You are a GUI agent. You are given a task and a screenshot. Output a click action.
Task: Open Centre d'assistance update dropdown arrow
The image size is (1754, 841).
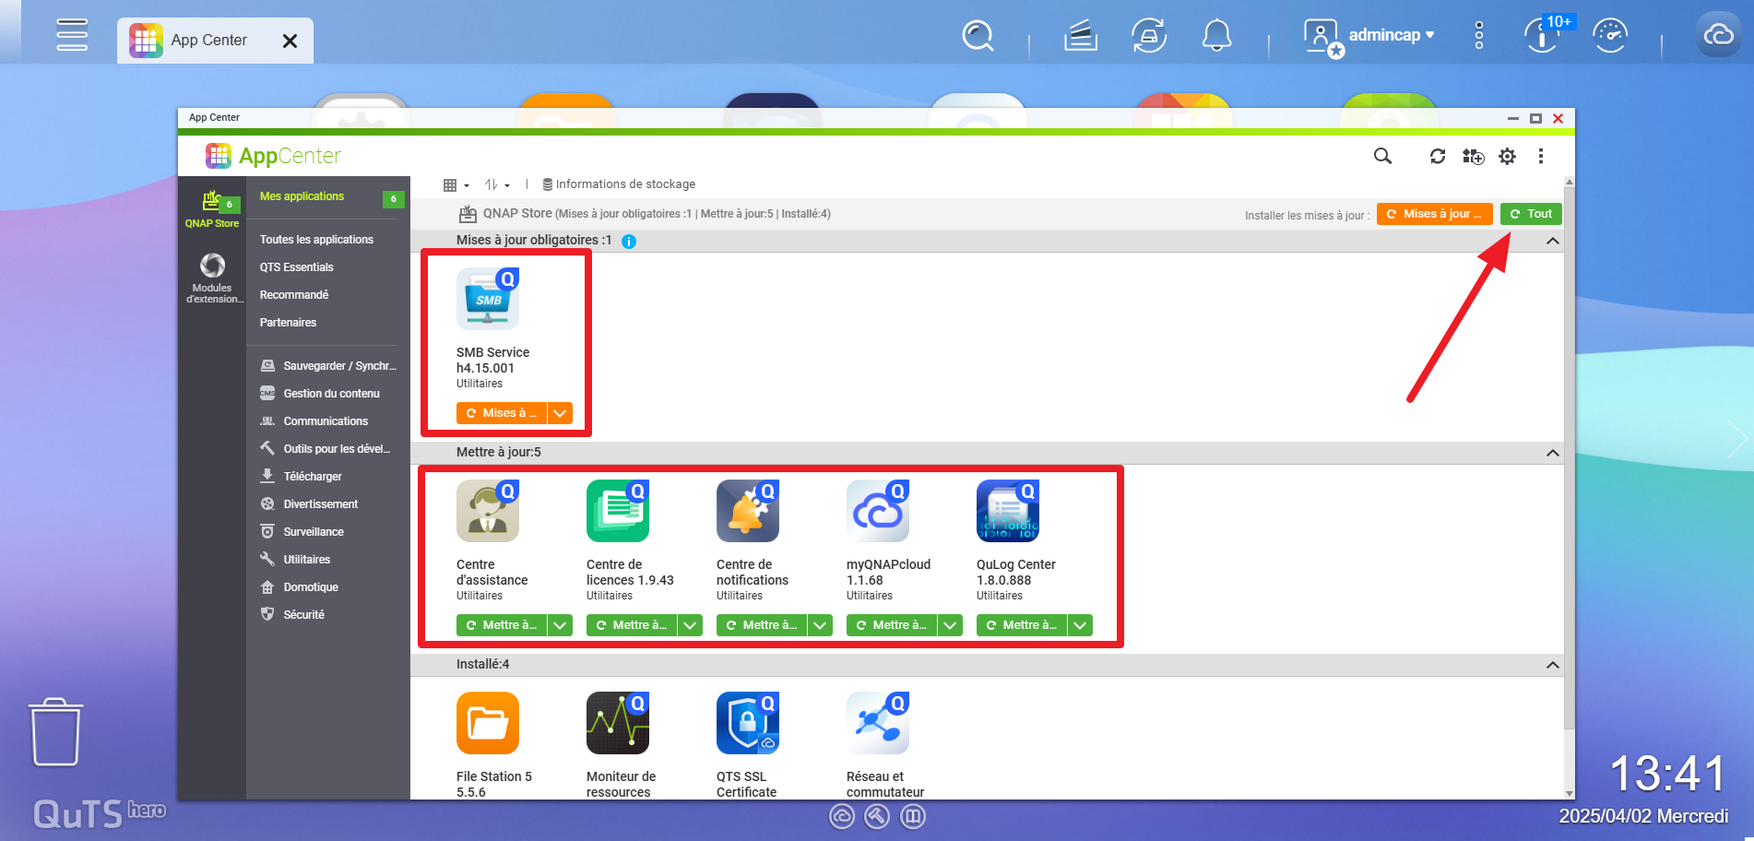point(560,625)
